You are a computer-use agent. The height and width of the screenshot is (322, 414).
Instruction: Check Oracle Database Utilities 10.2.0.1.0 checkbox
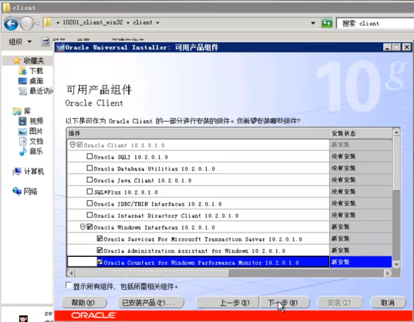(90, 168)
